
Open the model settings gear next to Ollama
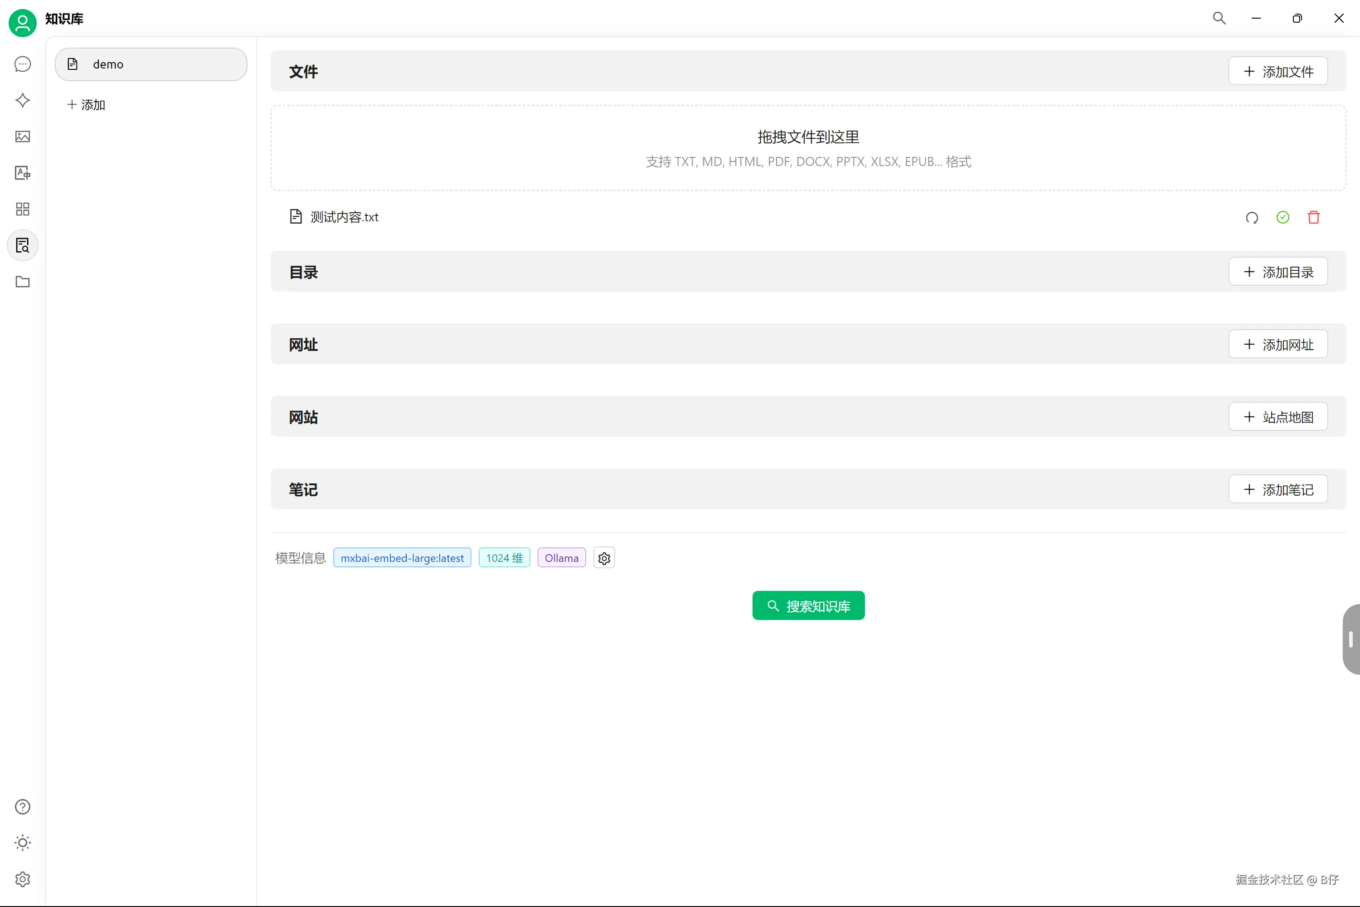point(604,558)
